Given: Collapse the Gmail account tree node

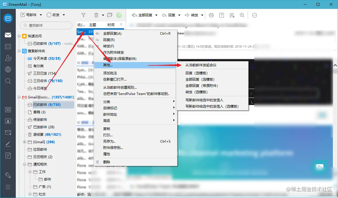Looking at the screenshot, I should point(19,97).
